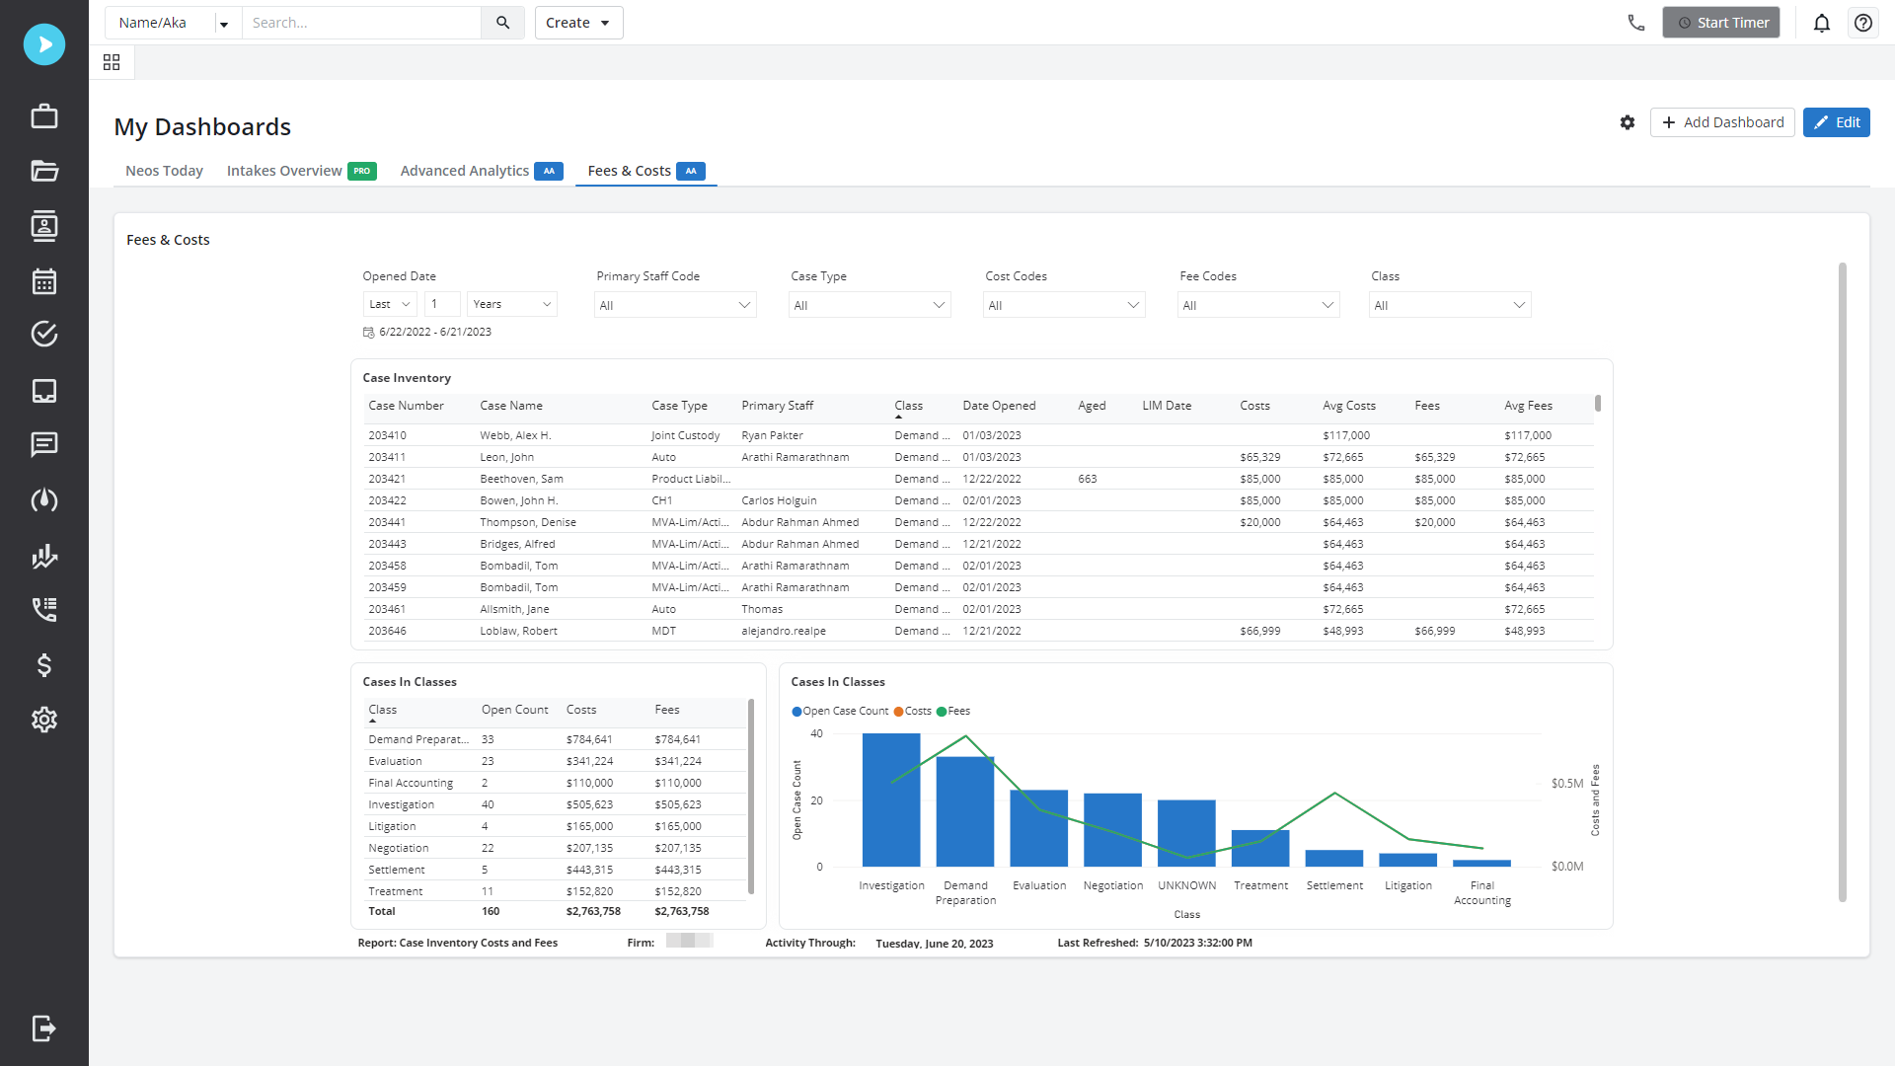
Task: Sort Case Inventory by Date Opened header
Action: [999, 406]
